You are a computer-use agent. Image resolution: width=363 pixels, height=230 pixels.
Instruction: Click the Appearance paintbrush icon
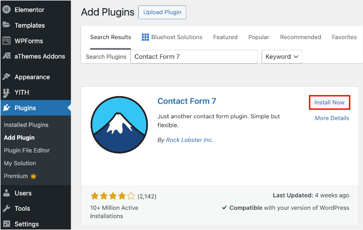pyautogui.click(x=6, y=77)
